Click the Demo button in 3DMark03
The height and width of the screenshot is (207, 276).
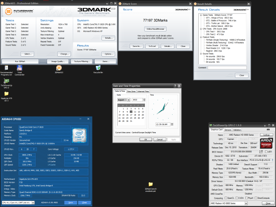(x=105, y=61)
